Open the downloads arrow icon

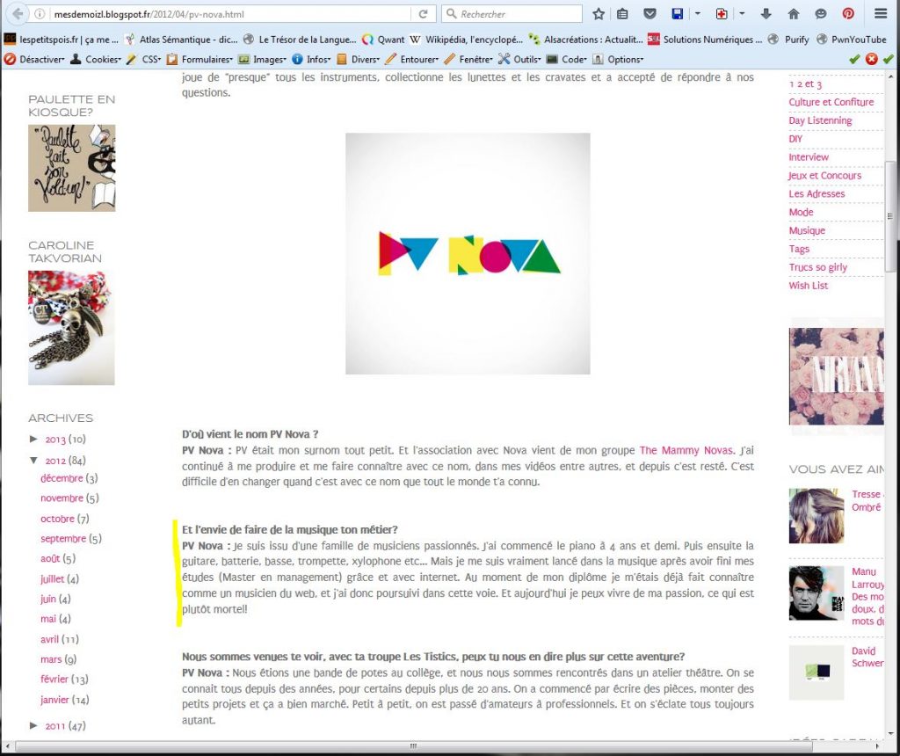766,14
